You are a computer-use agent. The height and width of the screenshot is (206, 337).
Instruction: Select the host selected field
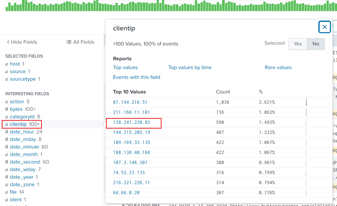[15, 64]
